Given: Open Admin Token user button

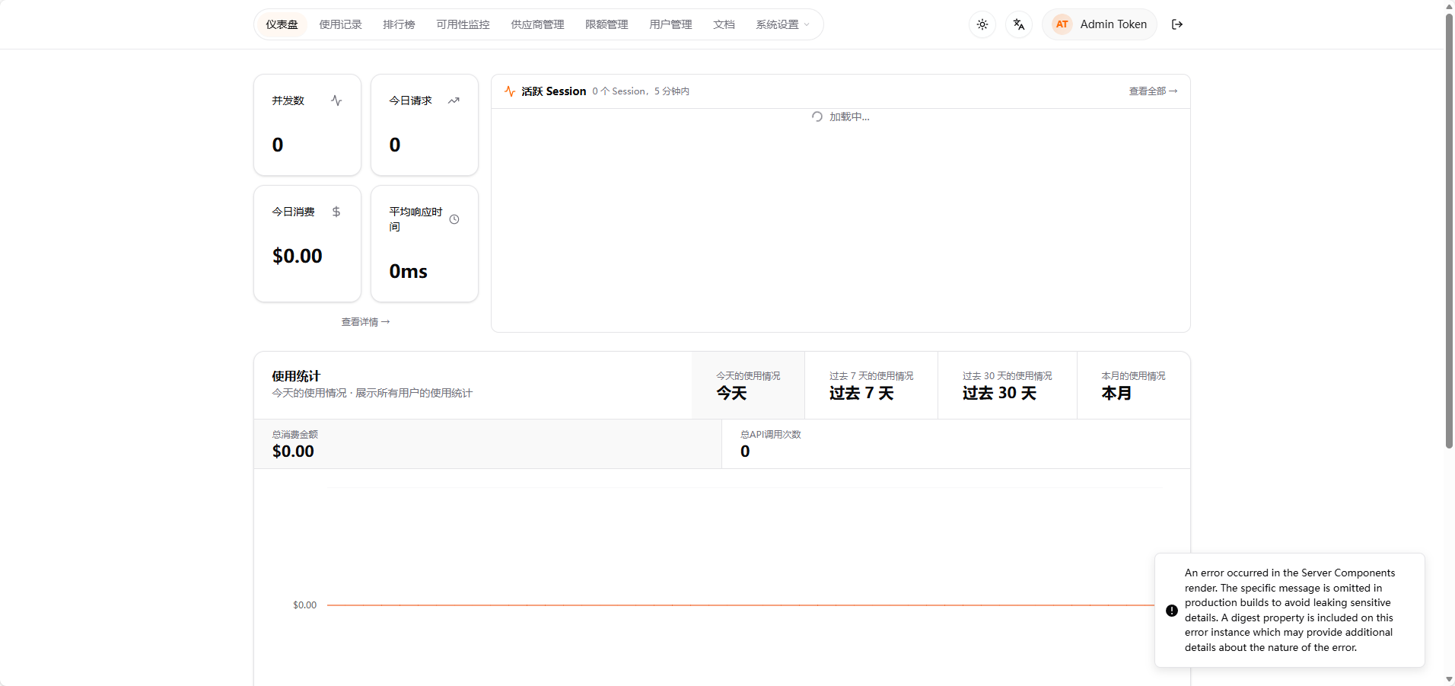Looking at the screenshot, I should coord(1100,24).
